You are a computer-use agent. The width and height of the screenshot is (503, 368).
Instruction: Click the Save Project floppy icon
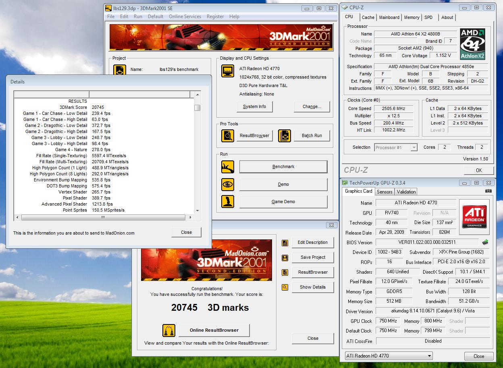(x=285, y=258)
